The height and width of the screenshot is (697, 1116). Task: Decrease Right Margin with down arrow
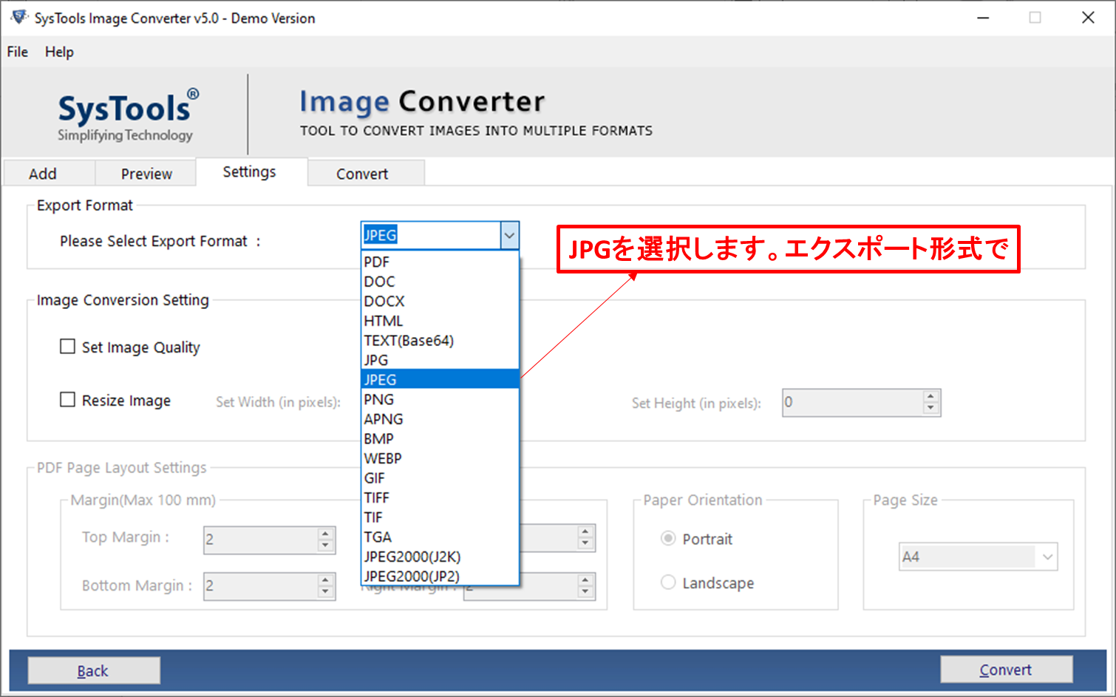pyautogui.click(x=585, y=592)
